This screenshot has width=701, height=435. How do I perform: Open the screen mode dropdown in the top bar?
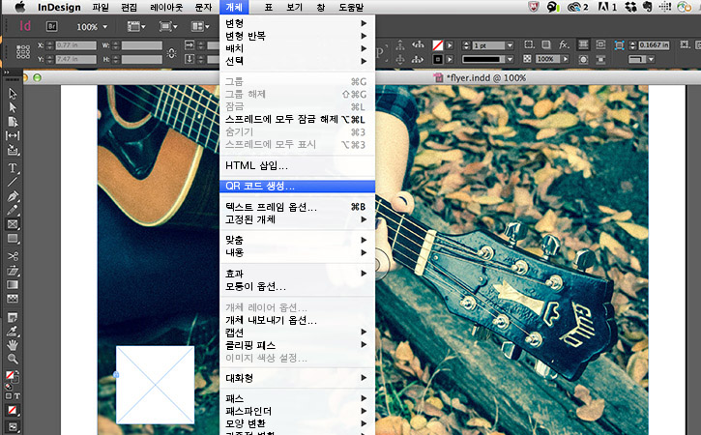pos(168,27)
